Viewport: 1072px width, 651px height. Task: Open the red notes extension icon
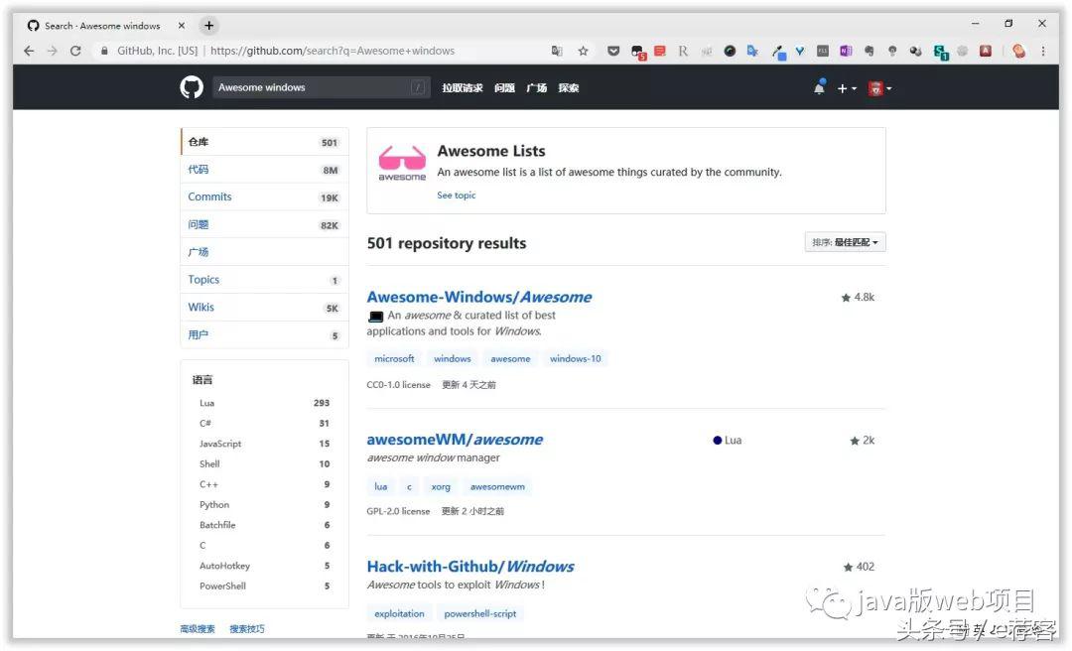660,51
